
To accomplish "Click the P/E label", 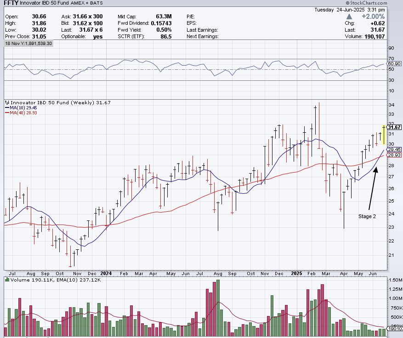I will (x=190, y=17).
